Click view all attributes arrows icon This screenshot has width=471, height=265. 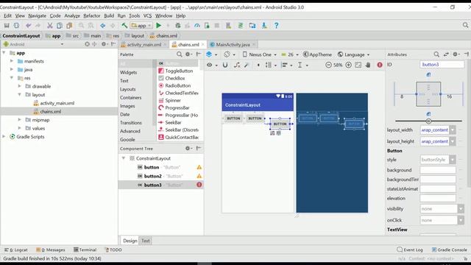(446, 54)
